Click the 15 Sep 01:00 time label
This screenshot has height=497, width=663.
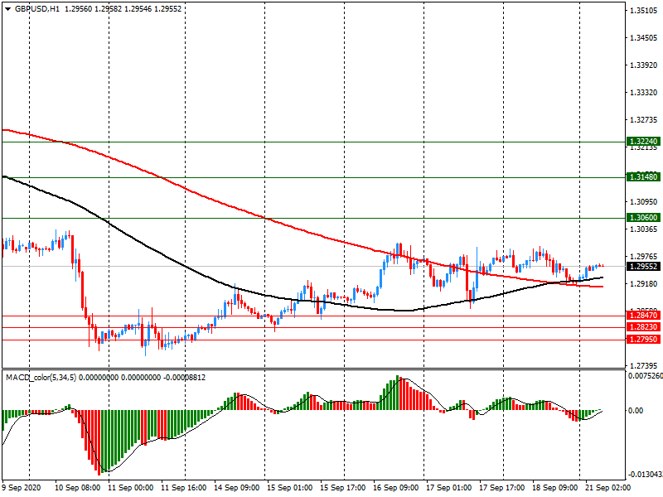pyautogui.click(x=289, y=488)
